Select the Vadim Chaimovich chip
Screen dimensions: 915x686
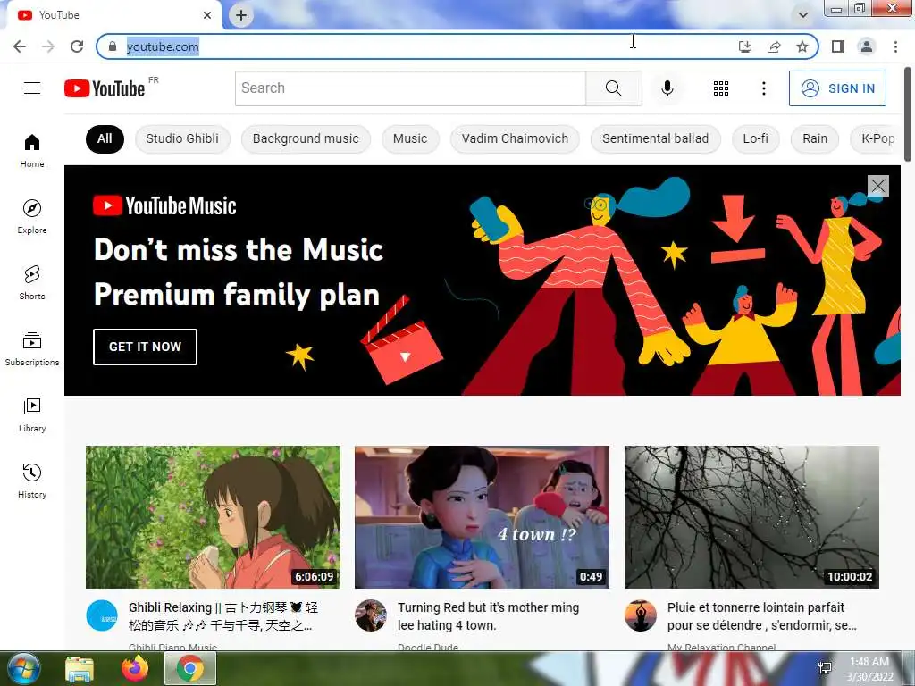coord(515,138)
